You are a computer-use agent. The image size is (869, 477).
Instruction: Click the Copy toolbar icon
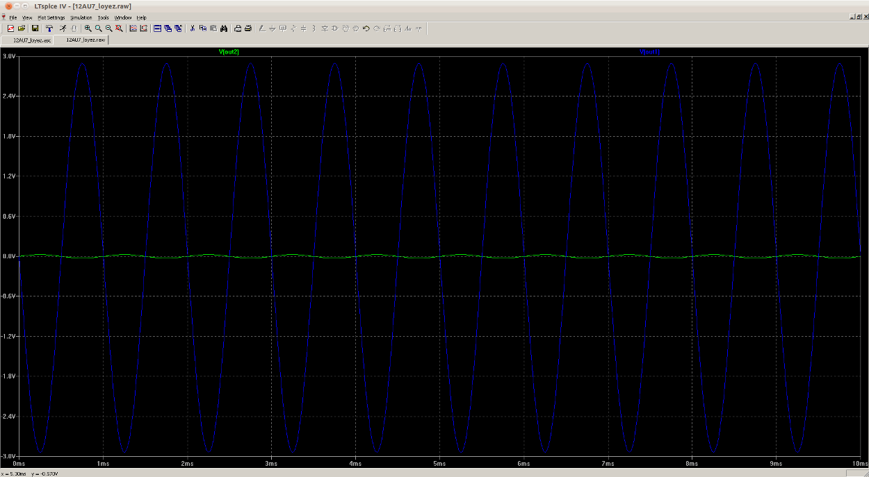point(203,28)
